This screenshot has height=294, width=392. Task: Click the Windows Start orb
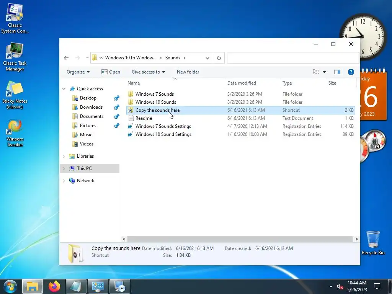click(x=10, y=286)
